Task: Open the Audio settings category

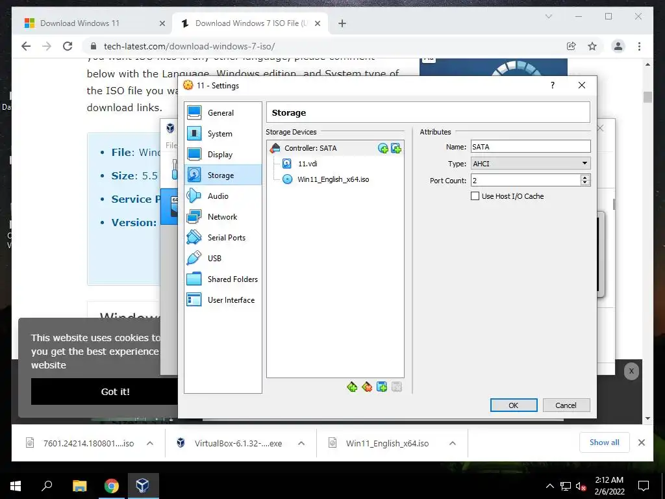Action: click(x=223, y=196)
